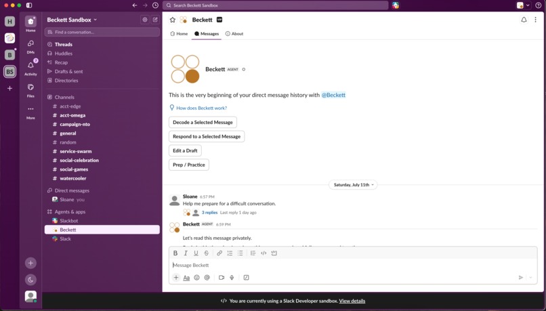Open More in the sidebar

pyautogui.click(x=30, y=112)
